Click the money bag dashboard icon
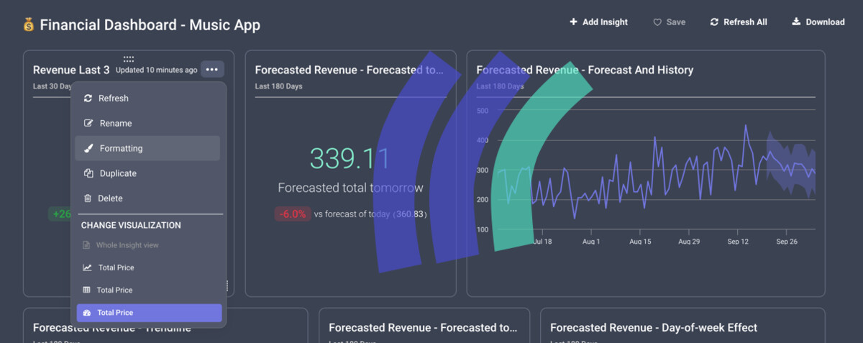Image resolution: width=863 pixels, height=343 pixels. [29, 25]
